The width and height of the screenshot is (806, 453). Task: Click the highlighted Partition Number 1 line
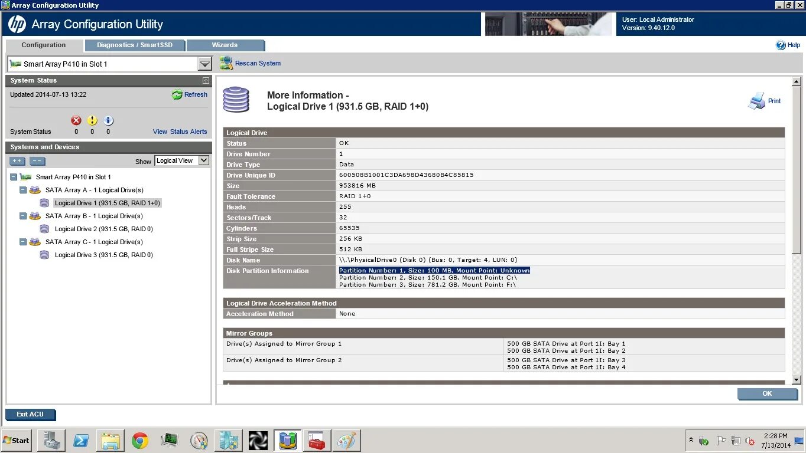434,270
